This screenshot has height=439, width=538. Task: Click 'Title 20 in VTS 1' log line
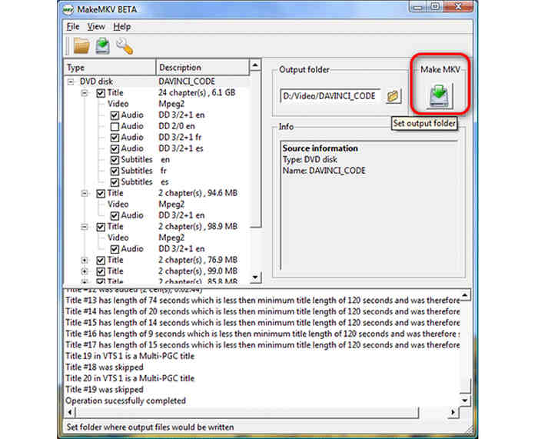click(130, 378)
